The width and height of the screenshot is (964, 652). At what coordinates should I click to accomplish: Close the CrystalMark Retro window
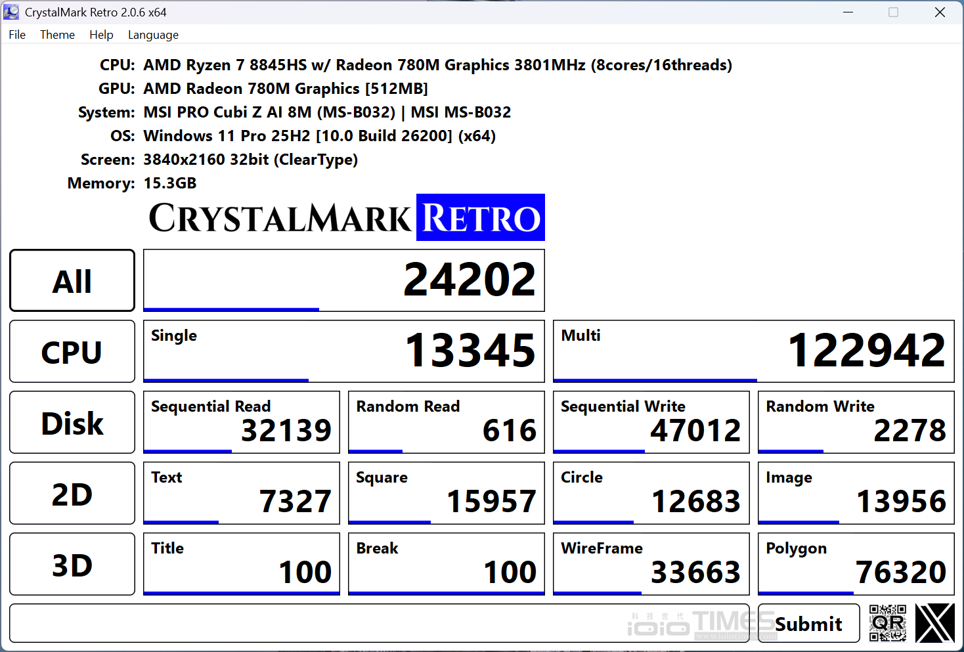[x=940, y=12]
